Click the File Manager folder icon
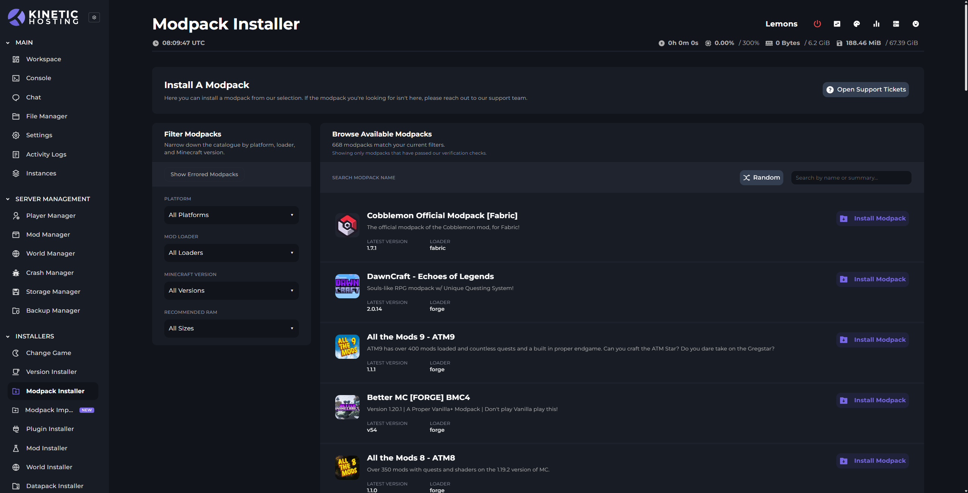The width and height of the screenshot is (968, 493). (16, 116)
